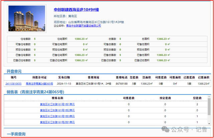The width and height of the screenshot is (214, 138).
Task: Click the 开盘单元 section heading
Action: click(14, 71)
